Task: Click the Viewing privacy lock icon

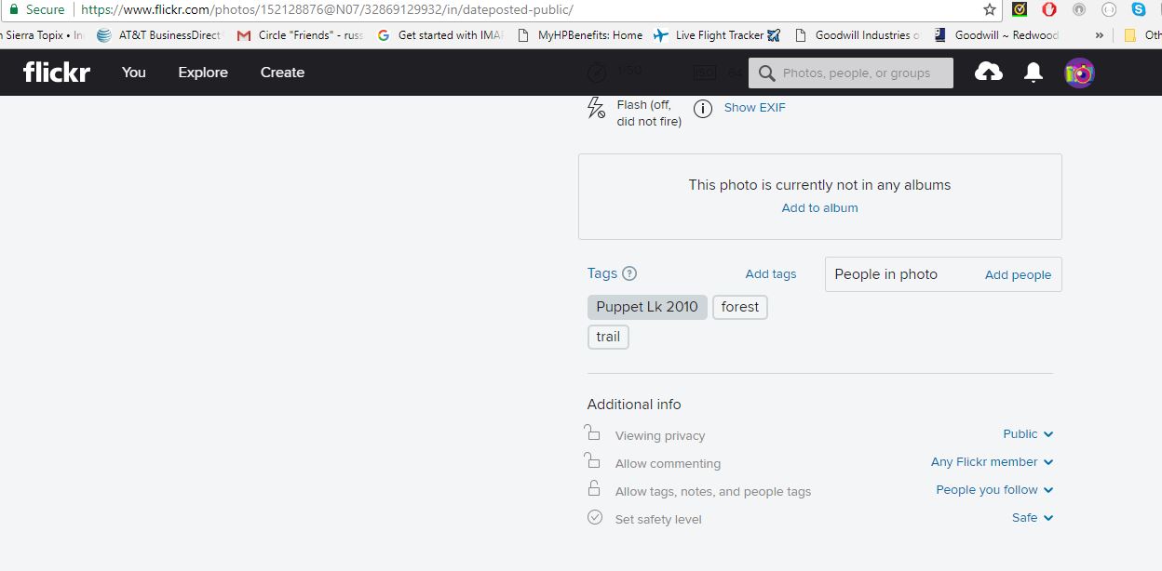Action: pyautogui.click(x=592, y=432)
